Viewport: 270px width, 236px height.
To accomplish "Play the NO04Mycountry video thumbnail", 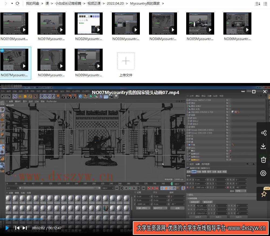I will 163,24.
